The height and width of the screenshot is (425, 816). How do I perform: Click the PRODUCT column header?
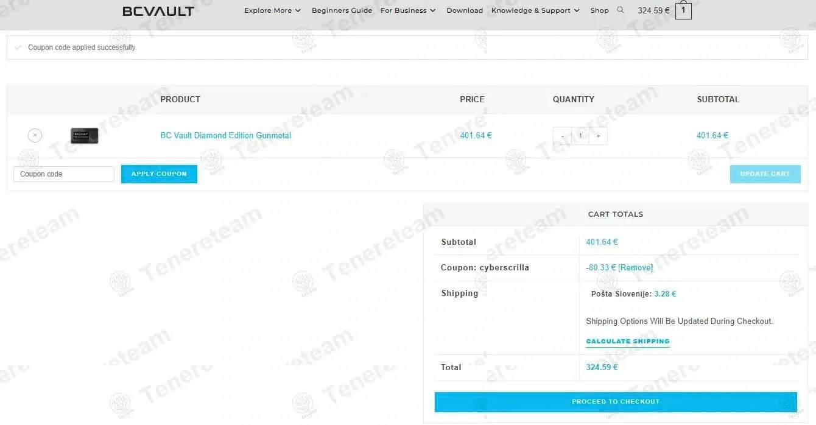click(x=180, y=99)
